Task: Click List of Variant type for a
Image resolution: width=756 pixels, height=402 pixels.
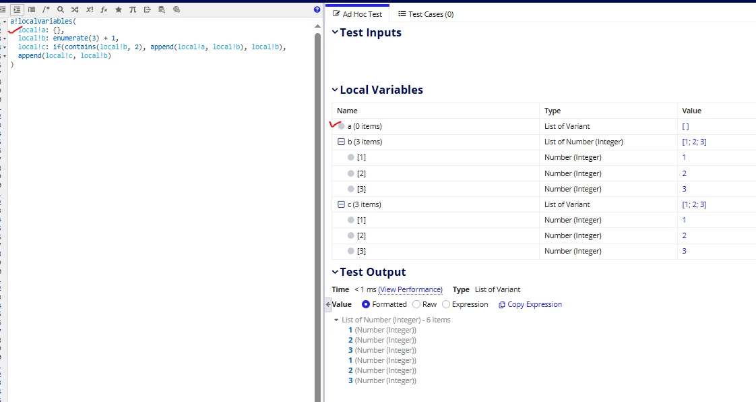Action: tap(567, 126)
